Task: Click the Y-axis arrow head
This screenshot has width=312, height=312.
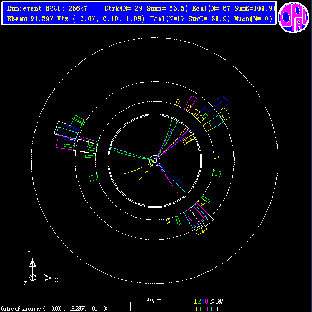Action: tap(33, 263)
